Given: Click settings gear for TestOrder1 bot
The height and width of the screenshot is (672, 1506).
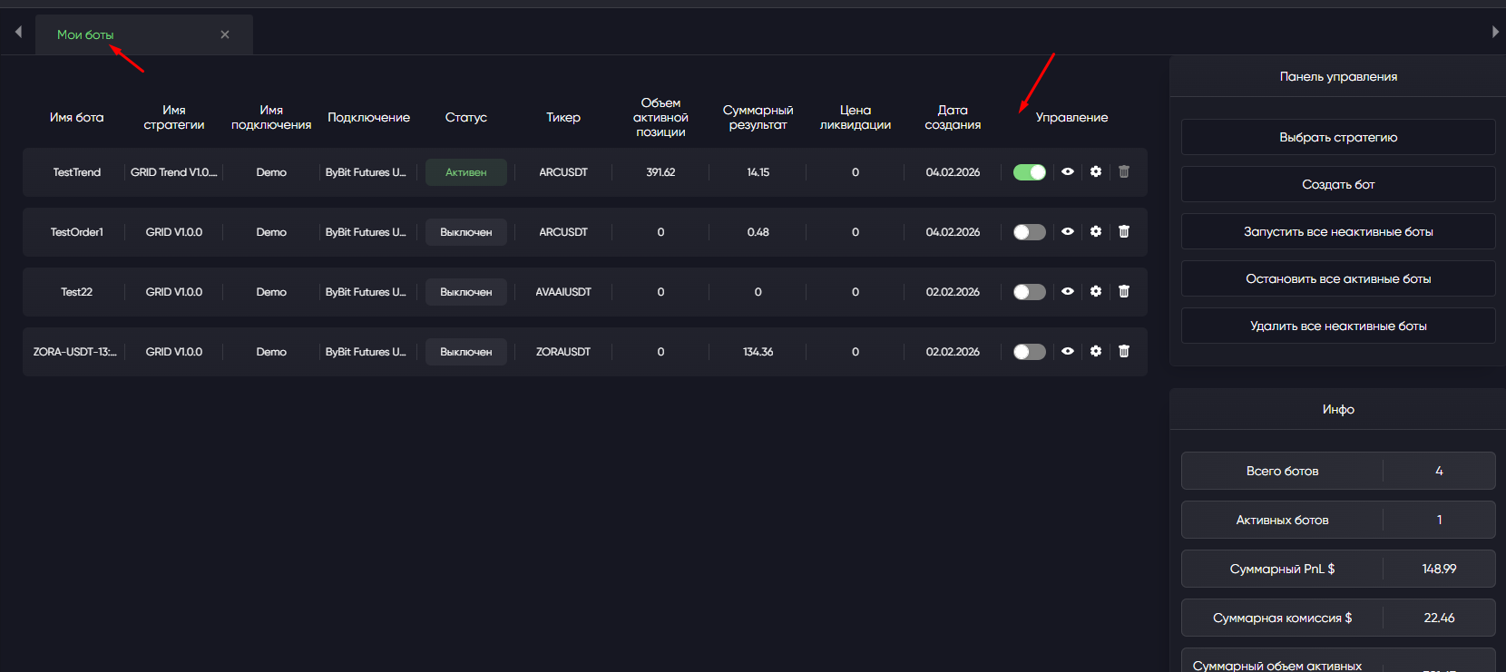Looking at the screenshot, I should coord(1096,231).
